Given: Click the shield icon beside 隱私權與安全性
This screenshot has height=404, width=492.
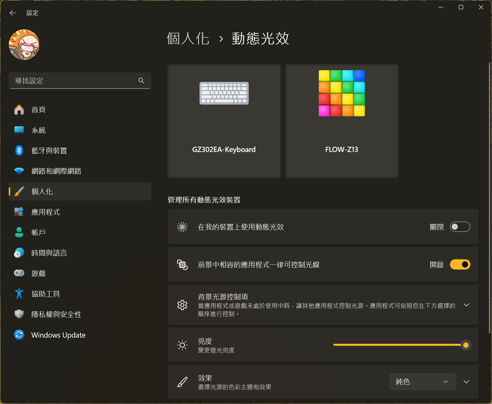Looking at the screenshot, I should click(19, 314).
